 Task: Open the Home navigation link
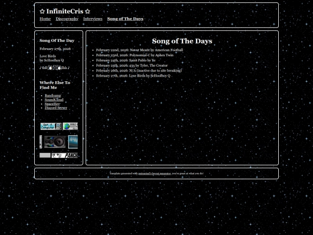[45, 19]
